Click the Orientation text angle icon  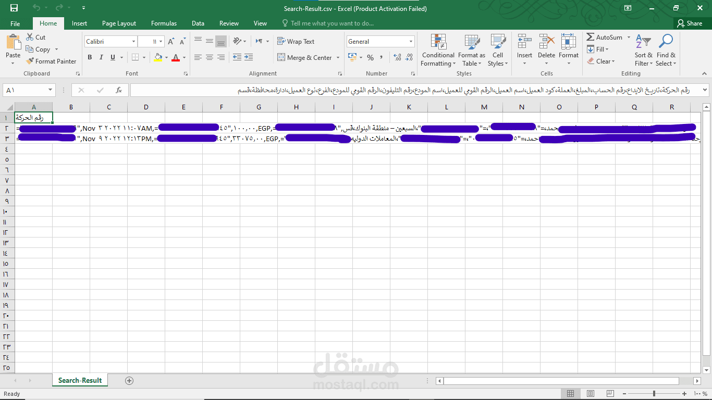pos(237,41)
